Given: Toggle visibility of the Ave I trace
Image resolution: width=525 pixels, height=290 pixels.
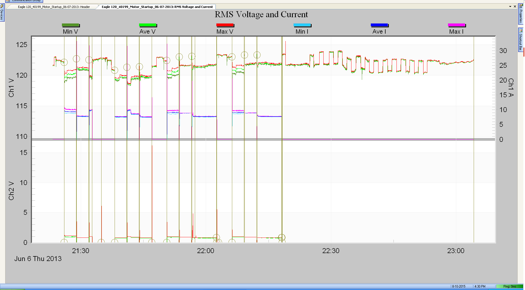Looking at the screenshot, I should 380,25.
